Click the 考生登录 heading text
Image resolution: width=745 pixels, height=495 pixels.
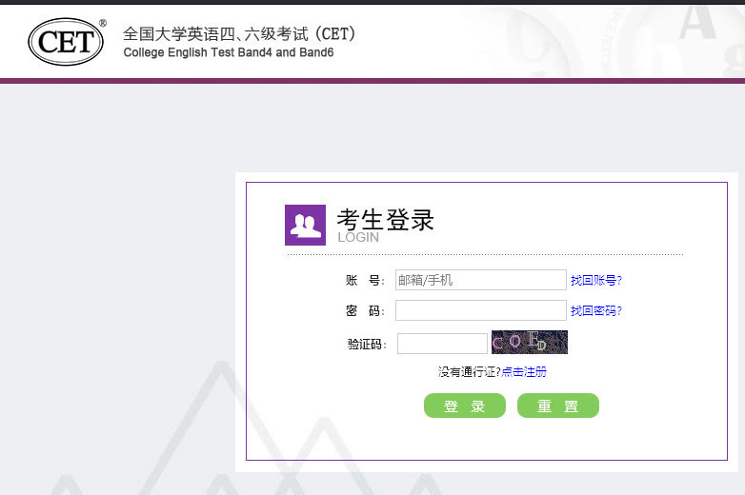click(x=385, y=220)
